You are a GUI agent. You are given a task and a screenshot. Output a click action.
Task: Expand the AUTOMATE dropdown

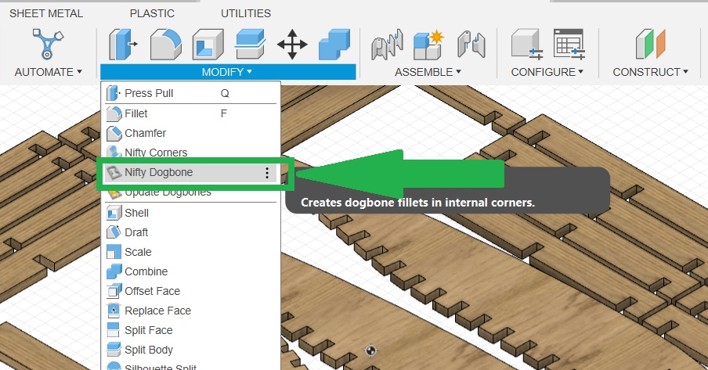point(48,72)
